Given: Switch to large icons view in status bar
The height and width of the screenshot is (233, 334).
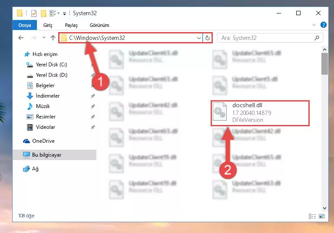Looking at the screenshot, I should click(x=322, y=217).
